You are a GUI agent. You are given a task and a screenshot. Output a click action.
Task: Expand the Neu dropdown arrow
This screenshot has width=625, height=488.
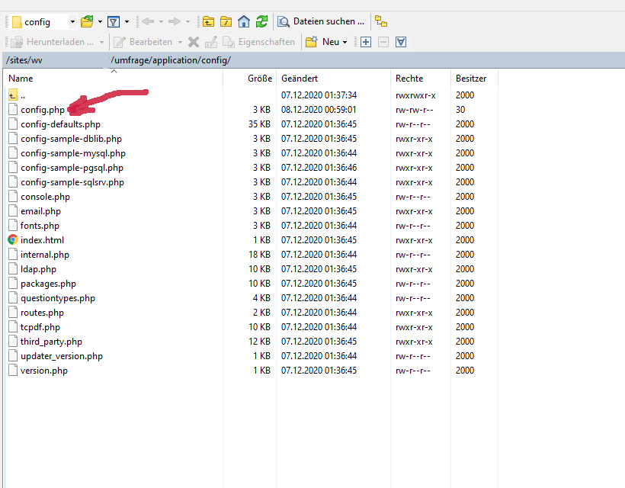[x=345, y=42]
